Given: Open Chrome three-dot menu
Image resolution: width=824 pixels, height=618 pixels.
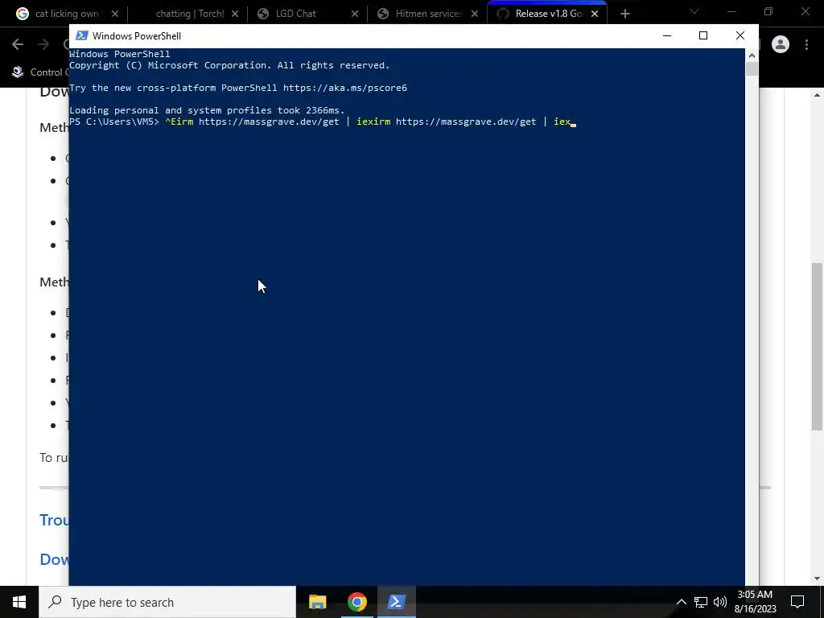Looking at the screenshot, I should coord(806,45).
